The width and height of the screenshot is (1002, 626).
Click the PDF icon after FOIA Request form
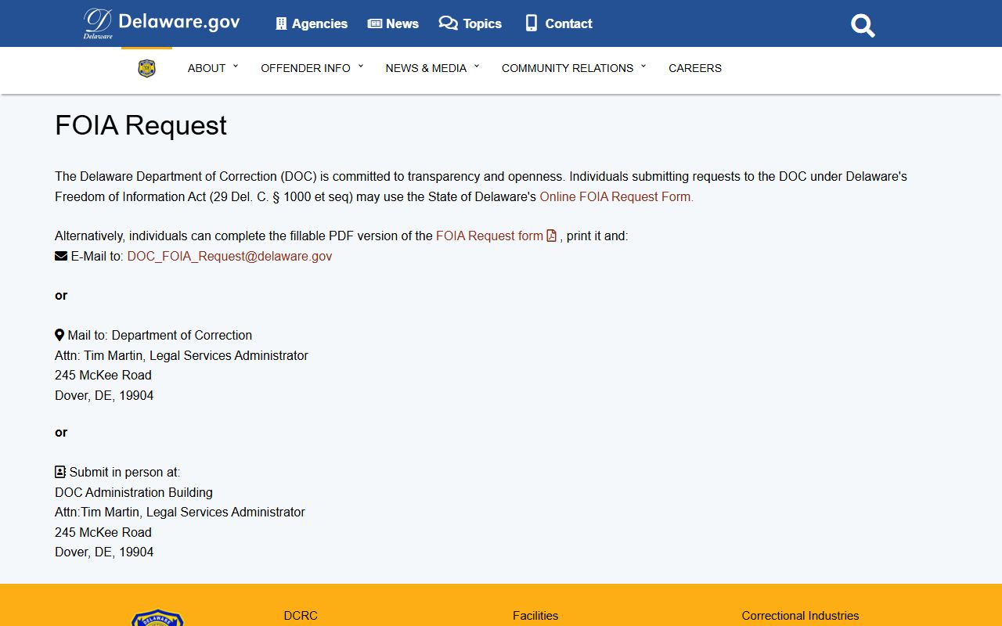[551, 236]
